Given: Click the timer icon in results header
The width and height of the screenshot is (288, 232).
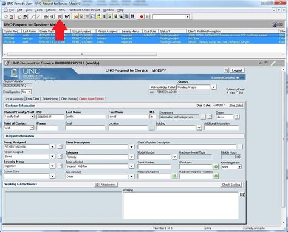Looking at the screenshot, I should click(275, 24).
